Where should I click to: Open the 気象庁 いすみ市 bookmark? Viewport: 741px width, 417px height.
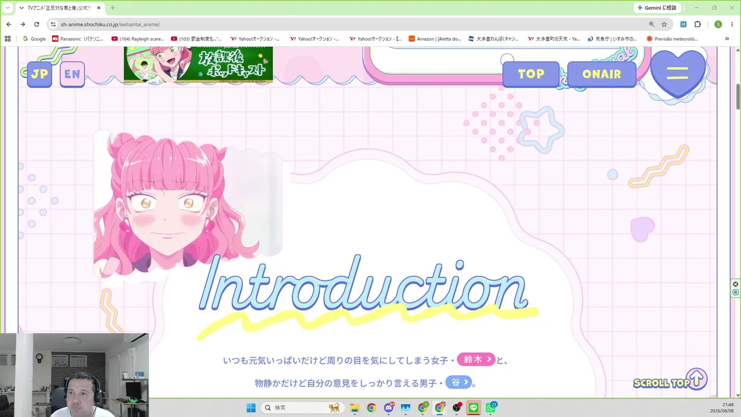click(x=612, y=39)
